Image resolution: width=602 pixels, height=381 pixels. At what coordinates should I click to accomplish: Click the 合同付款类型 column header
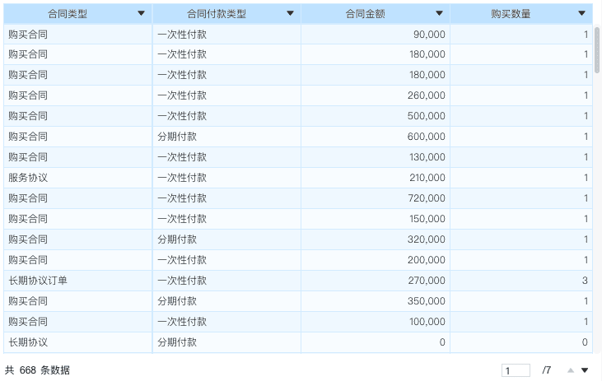(x=227, y=14)
